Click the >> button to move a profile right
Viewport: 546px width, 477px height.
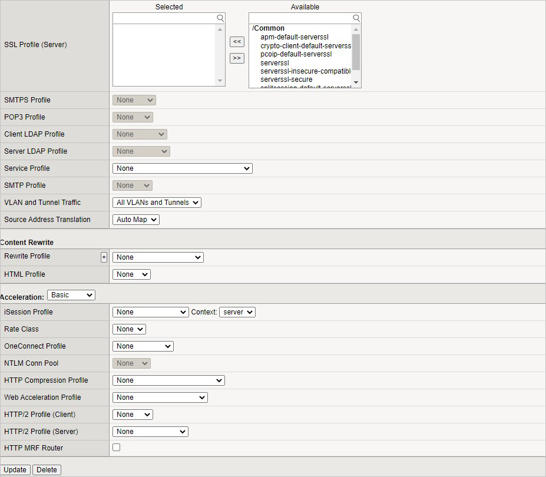[x=237, y=58]
